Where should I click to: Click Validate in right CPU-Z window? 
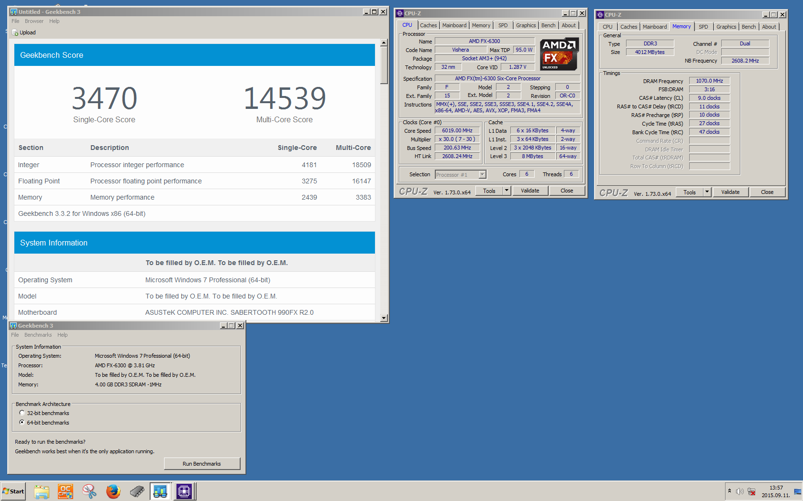(x=730, y=192)
